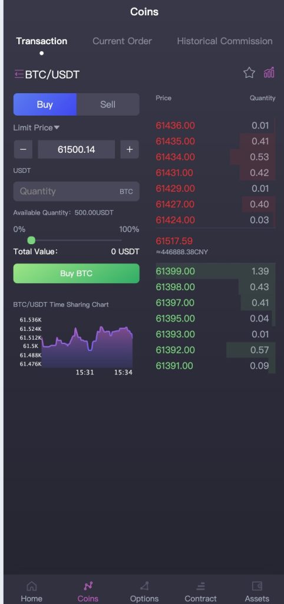284x604 pixels.
Task: Open the candlestick chart icon
Action: click(x=269, y=73)
